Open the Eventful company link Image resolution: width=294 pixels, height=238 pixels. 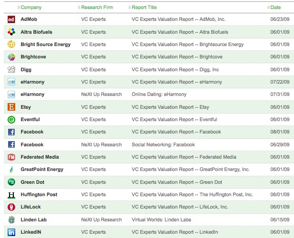30,119
